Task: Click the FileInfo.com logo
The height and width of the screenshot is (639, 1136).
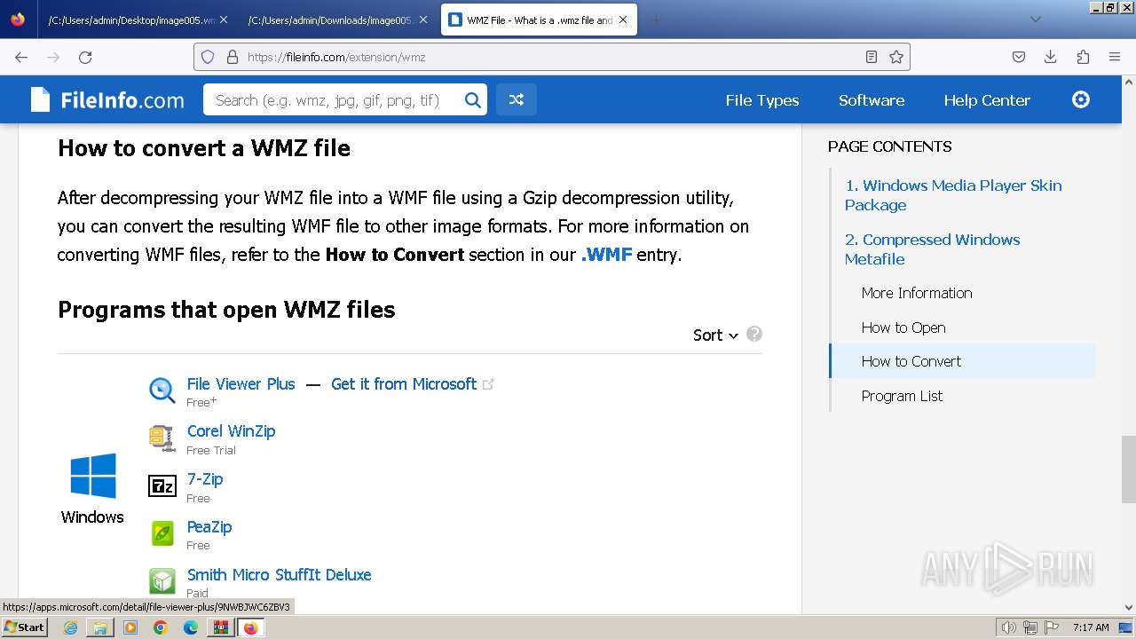Action: [x=107, y=100]
